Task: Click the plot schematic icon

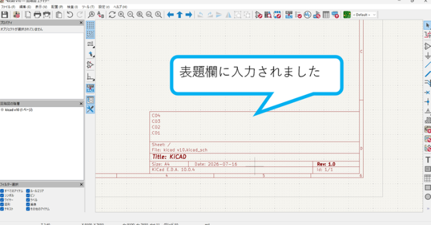Action: [x=47, y=15]
